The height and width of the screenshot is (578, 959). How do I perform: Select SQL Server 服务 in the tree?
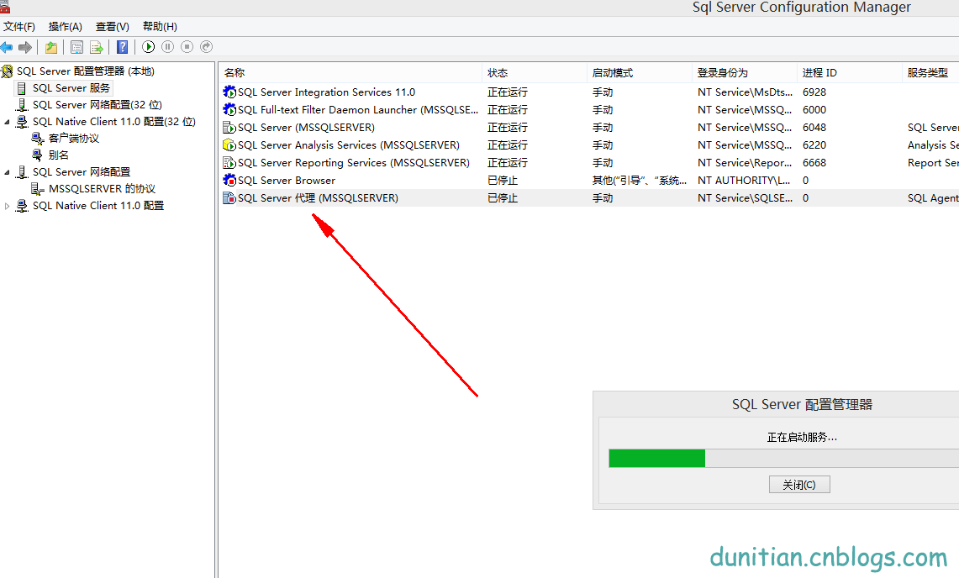click(71, 89)
